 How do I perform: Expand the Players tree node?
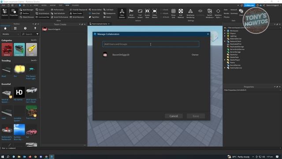pyautogui.click(x=225, y=34)
